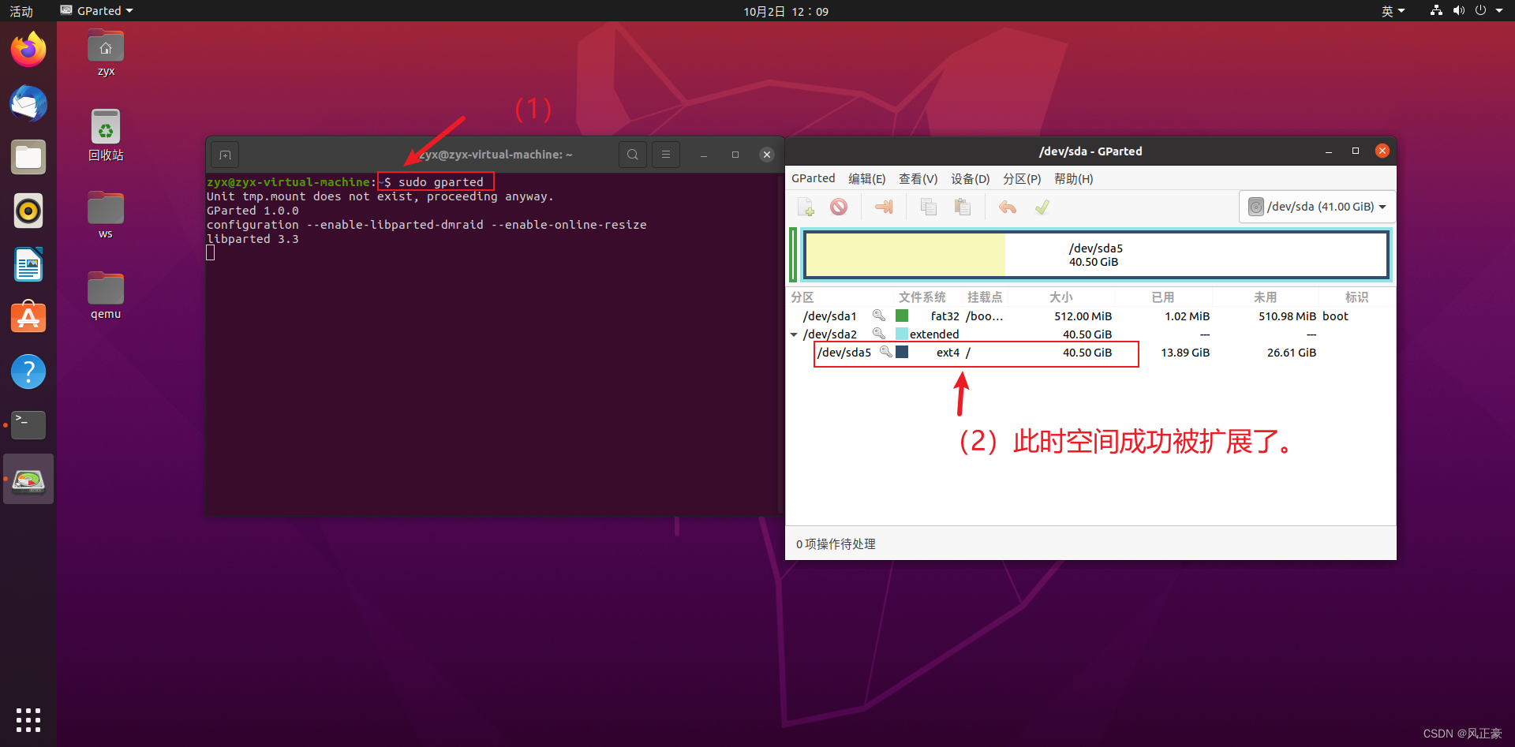The image size is (1515, 747).
Task: Click the Apply all operations checkmark icon
Action: point(1042,207)
